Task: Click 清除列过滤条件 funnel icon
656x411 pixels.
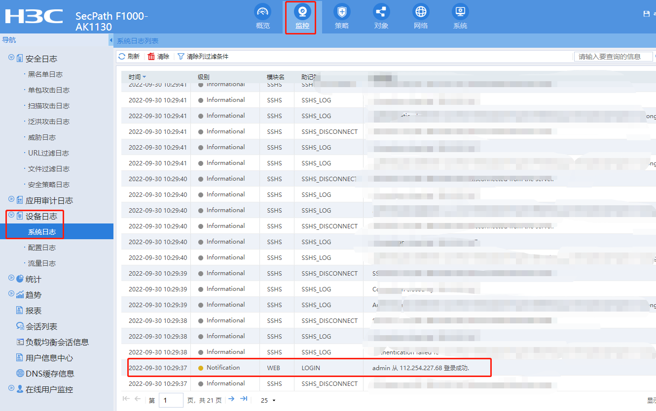Action: 181,57
